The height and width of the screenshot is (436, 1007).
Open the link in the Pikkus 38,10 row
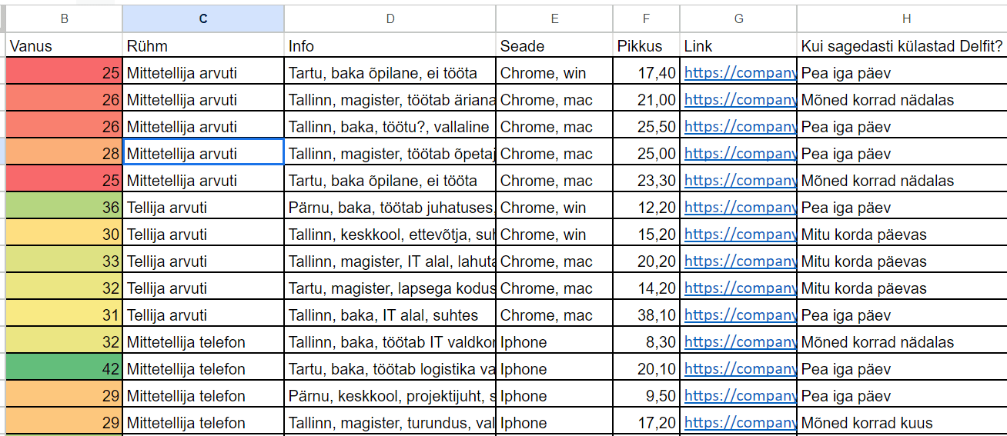(740, 315)
